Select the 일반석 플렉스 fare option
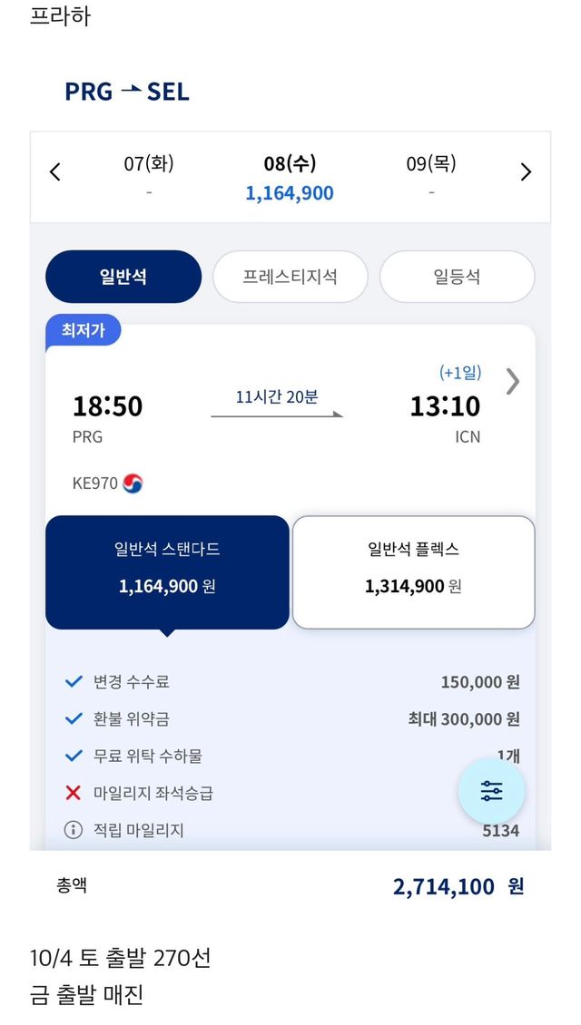Image resolution: width=581 pixels, height=1025 pixels. click(x=413, y=571)
